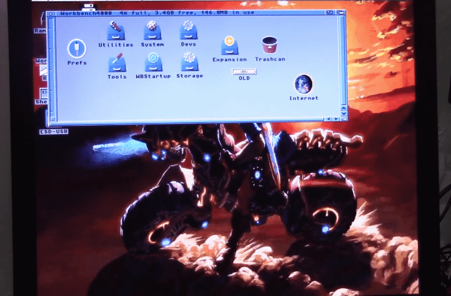The height and width of the screenshot is (296, 451).
Task: Click the Storage drawer icon
Action: point(189,61)
